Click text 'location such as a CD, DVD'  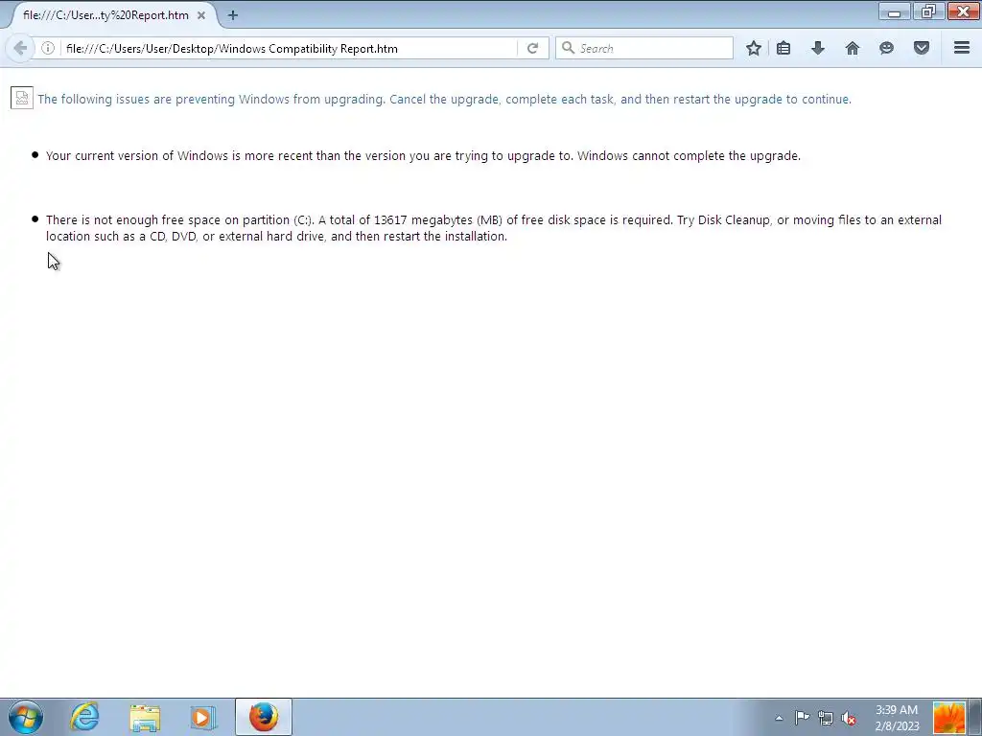121,236
